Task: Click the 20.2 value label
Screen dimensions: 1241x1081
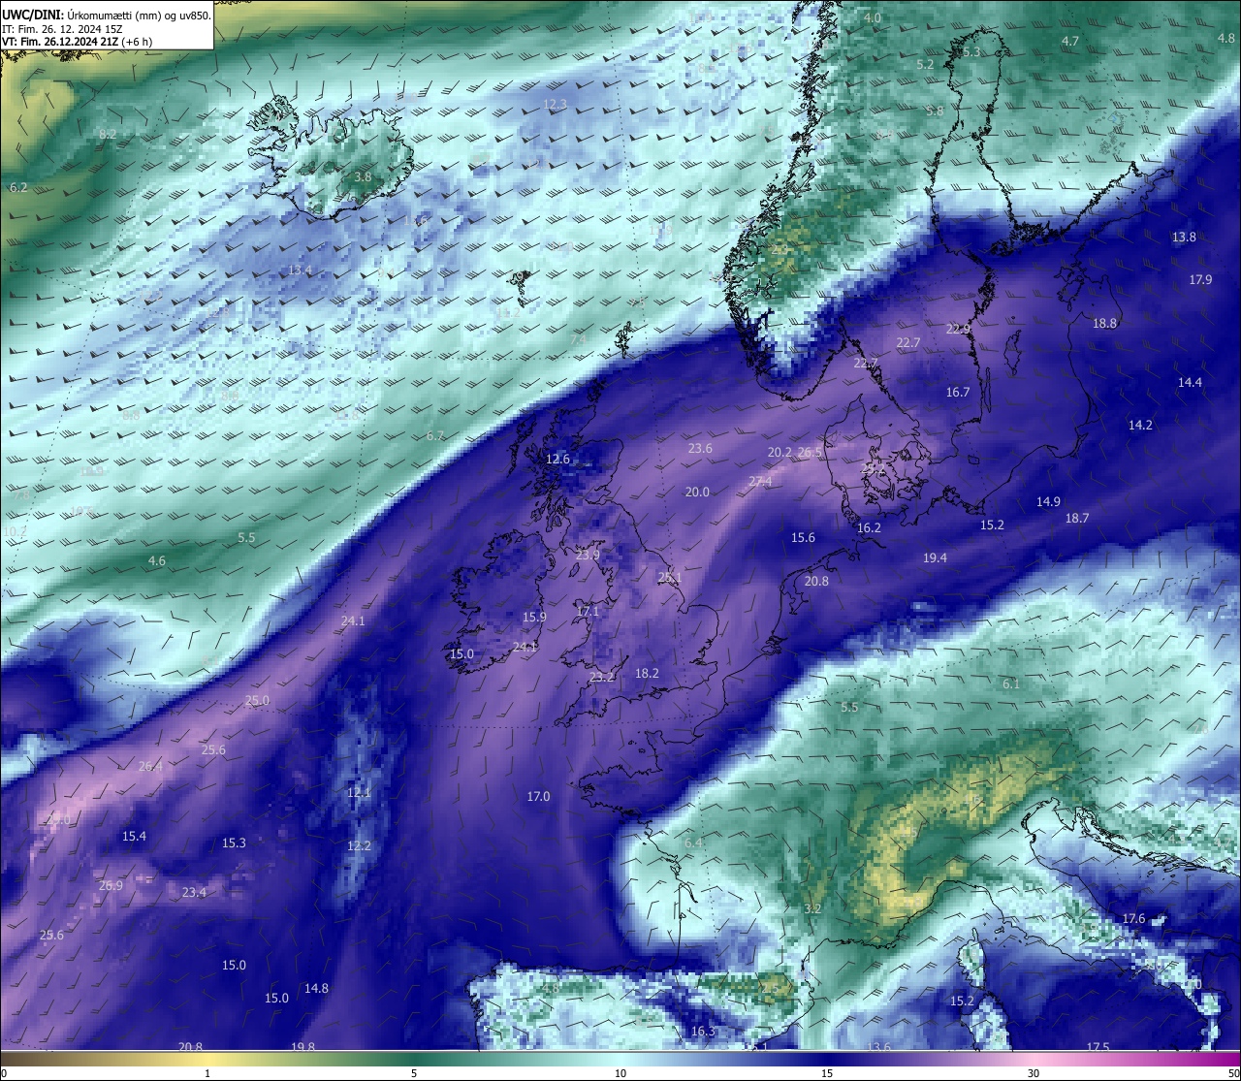Action: [780, 453]
